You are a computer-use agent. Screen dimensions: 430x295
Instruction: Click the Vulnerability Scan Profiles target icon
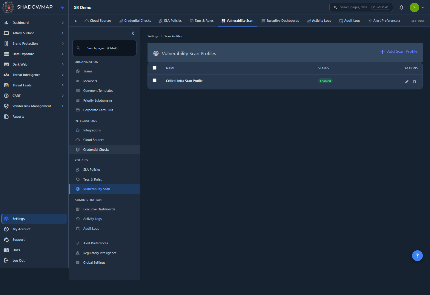click(x=156, y=53)
